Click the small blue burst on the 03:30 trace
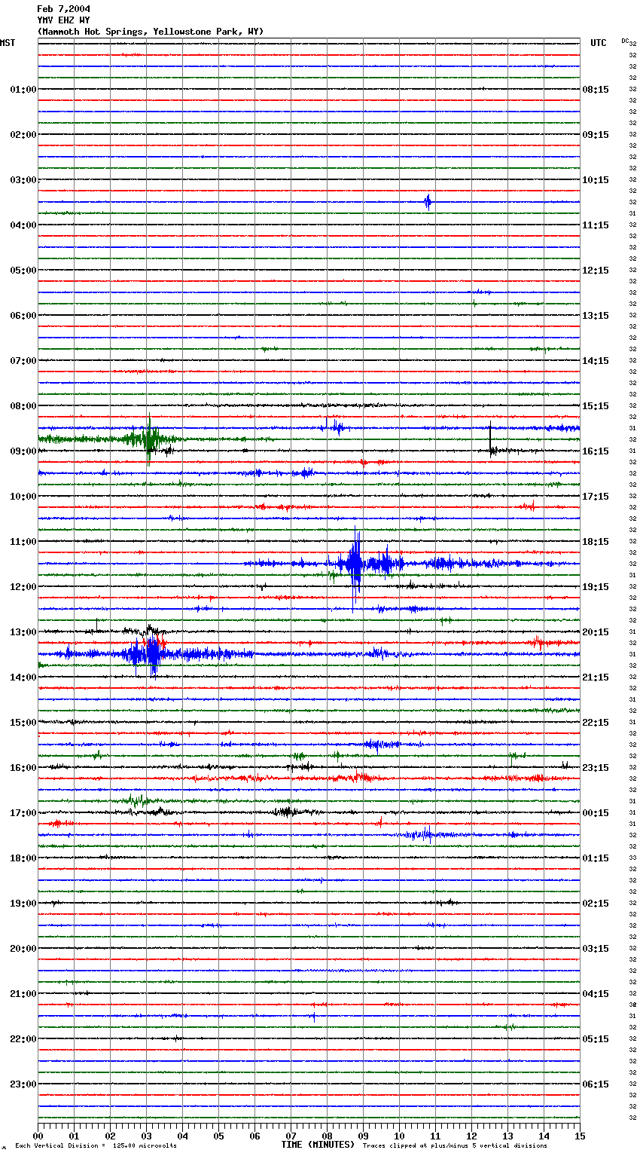640x1156 pixels. (428, 202)
